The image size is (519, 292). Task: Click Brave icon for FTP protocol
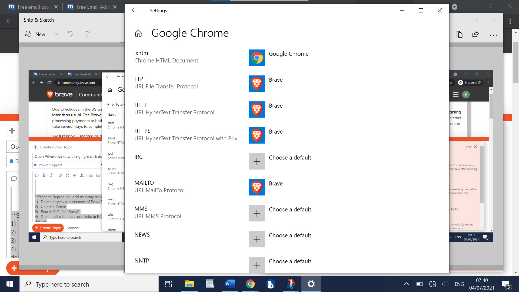pos(257,84)
